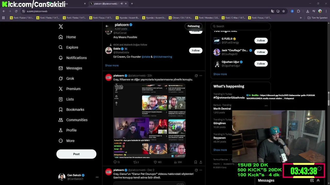Image resolution: width=330 pixels, height=185 pixels.
Task: Open Chrome three-dot menu
Action: point(326,11)
